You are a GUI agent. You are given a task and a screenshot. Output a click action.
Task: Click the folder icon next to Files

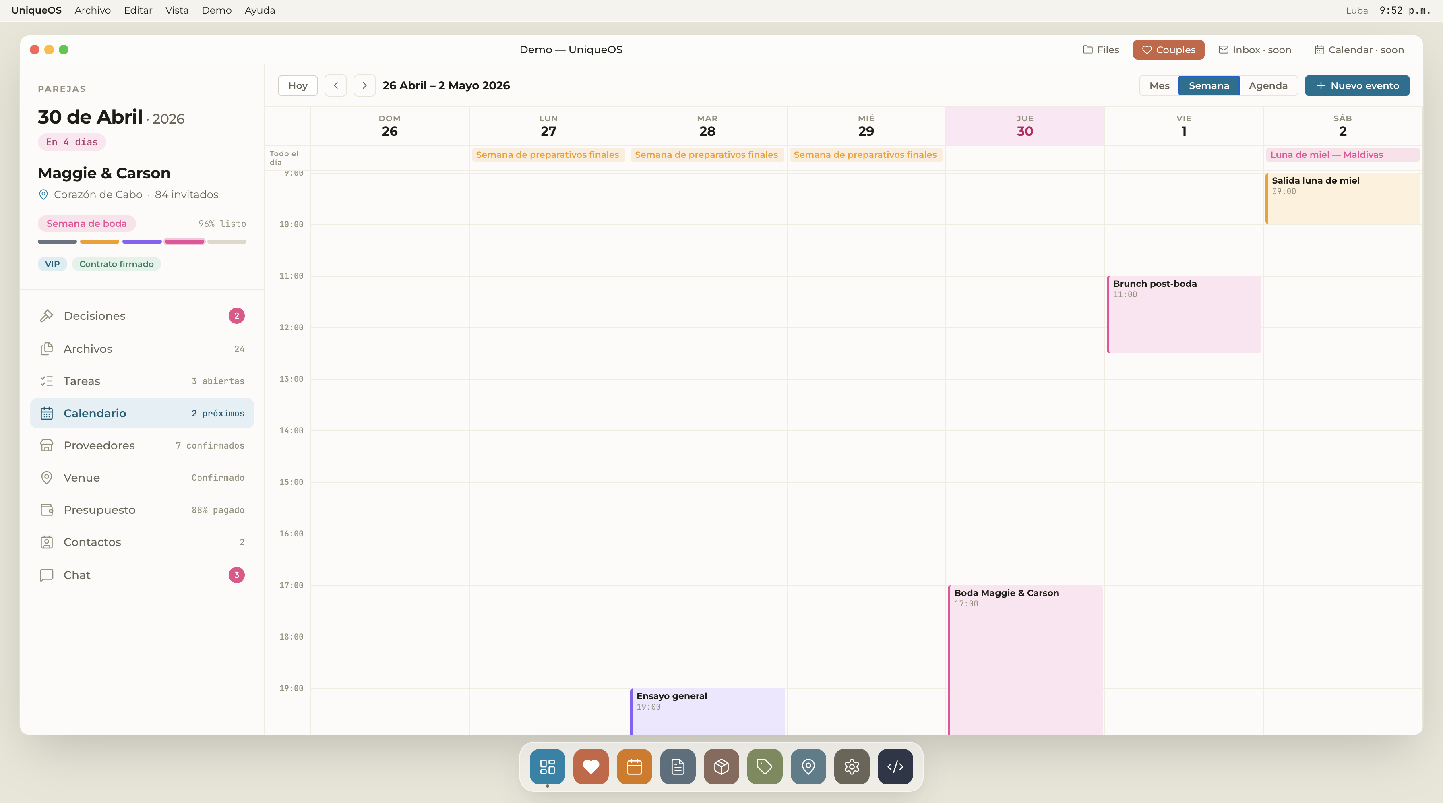tap(1088, 49)
